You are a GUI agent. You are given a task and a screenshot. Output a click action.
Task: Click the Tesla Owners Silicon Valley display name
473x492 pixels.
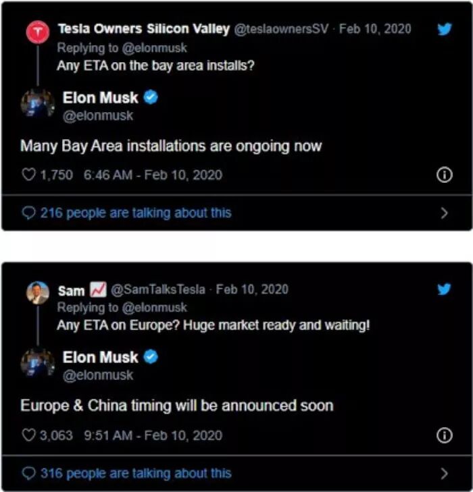[143, 29]
